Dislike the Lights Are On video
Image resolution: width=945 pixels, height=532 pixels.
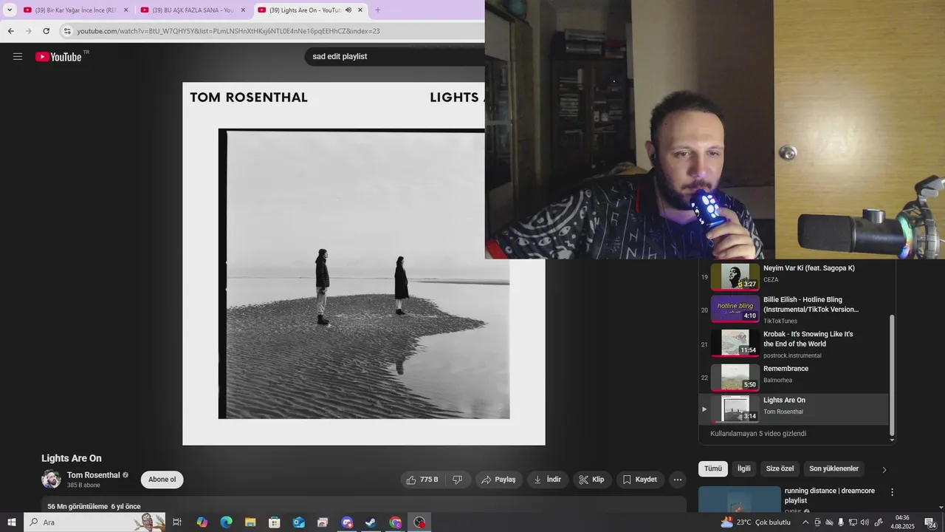[457, 480]
